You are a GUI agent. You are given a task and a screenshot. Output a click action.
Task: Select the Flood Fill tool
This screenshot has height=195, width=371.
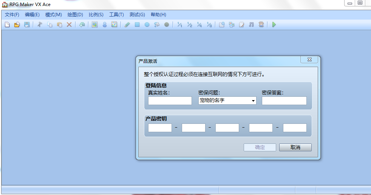click(157, 24)
